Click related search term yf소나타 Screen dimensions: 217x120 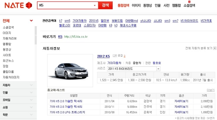coord(146,21)
